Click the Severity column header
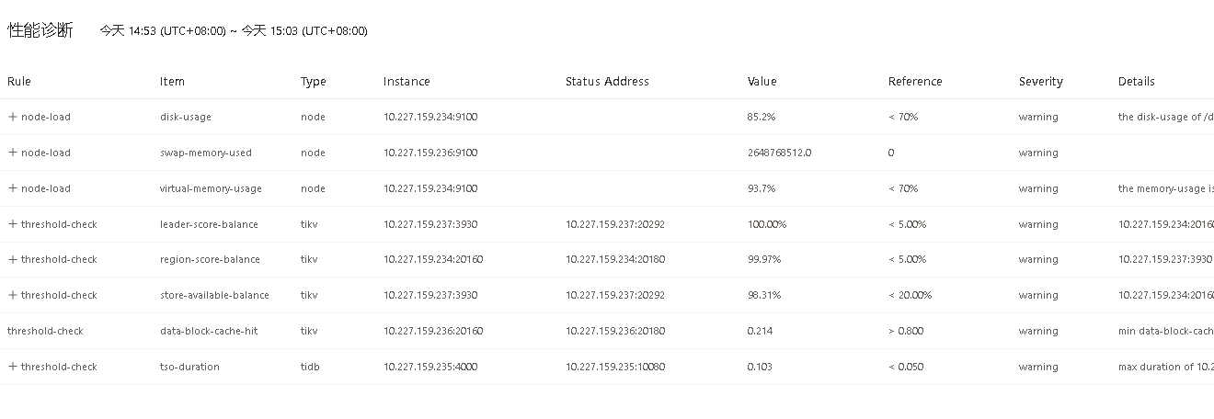 click(x=1040, y=82)
